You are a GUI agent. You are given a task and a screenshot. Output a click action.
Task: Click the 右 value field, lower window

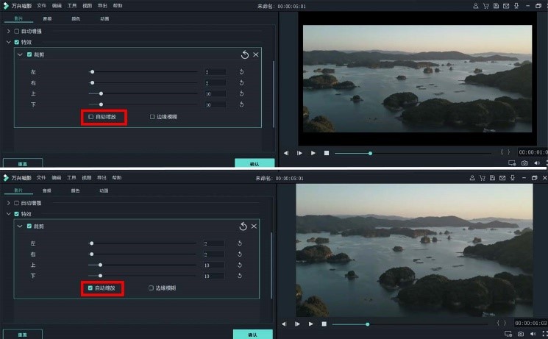213,254
